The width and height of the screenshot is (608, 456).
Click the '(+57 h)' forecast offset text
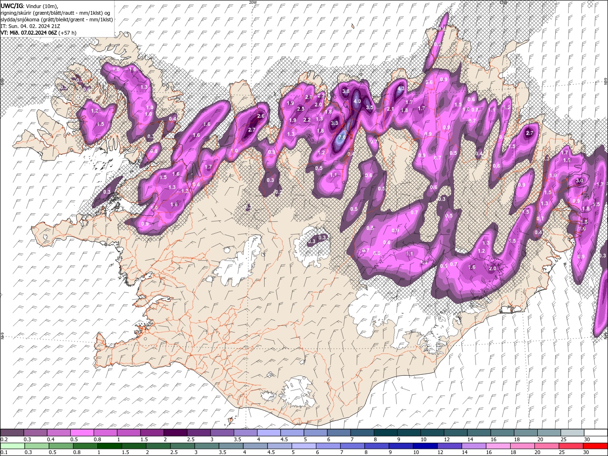(x=67, y=33)
